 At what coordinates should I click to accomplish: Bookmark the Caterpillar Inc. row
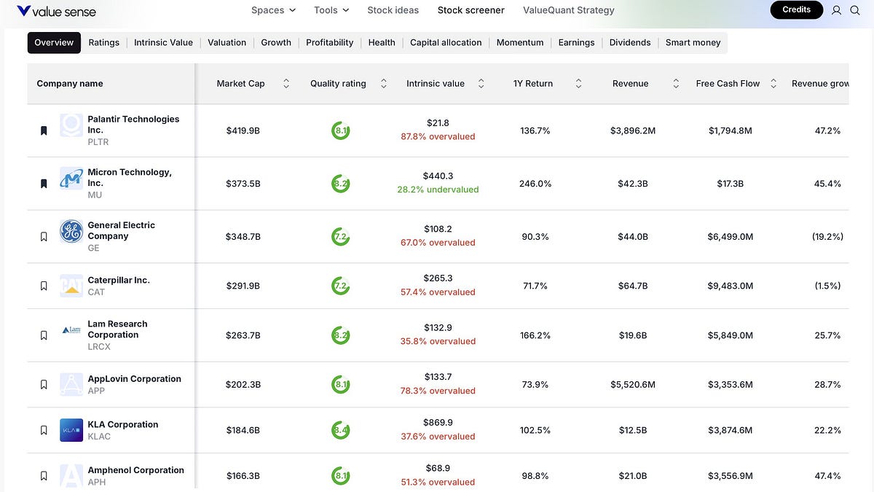(44, 286)
